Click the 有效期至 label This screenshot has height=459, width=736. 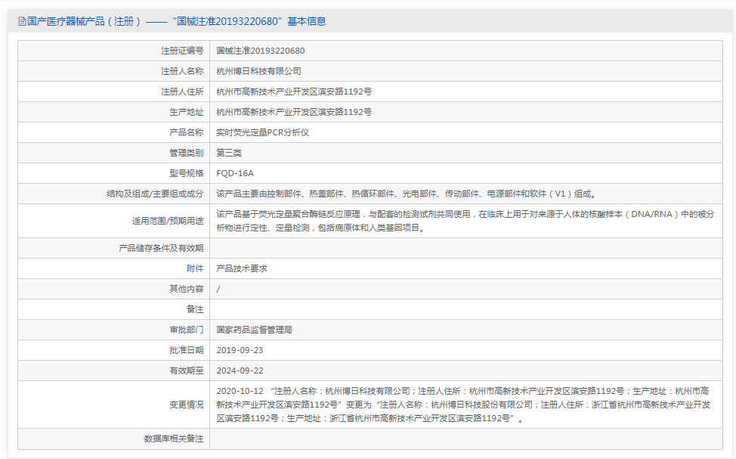pos(187,371)
